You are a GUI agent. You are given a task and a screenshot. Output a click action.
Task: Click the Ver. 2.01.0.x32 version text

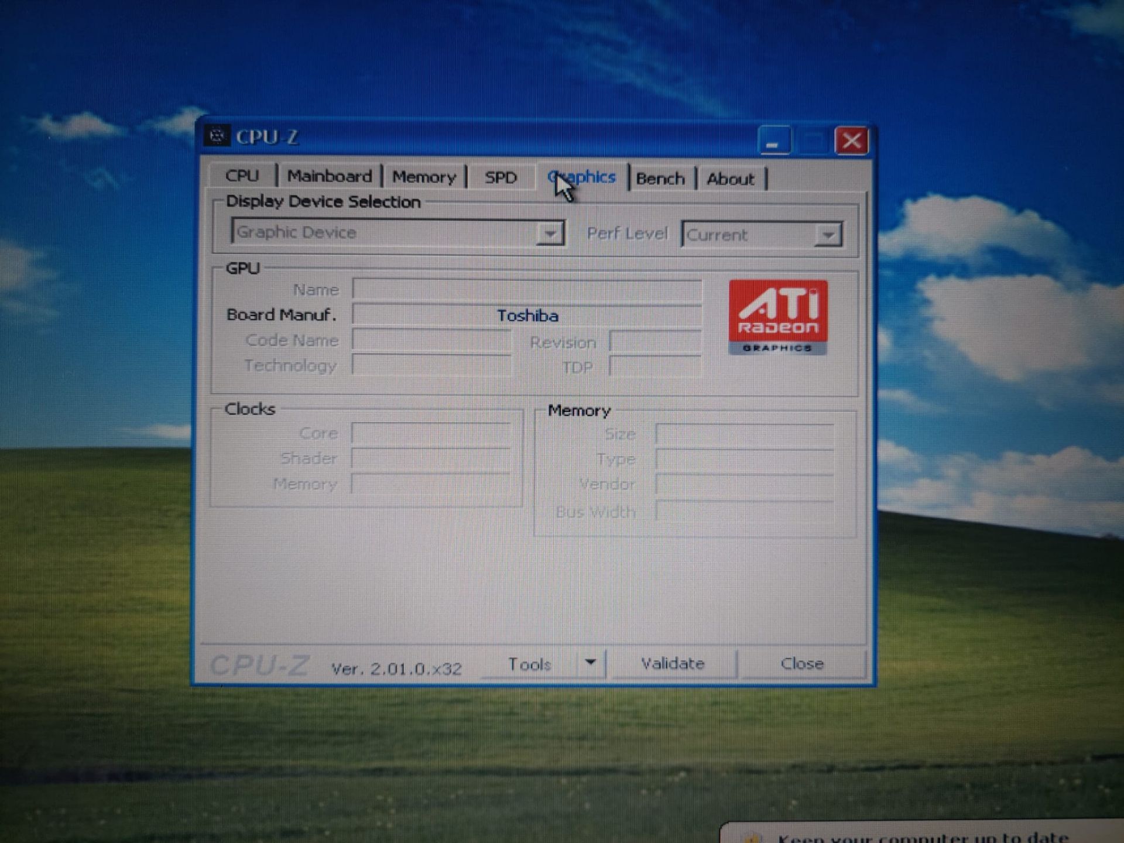tap(396, 669)
